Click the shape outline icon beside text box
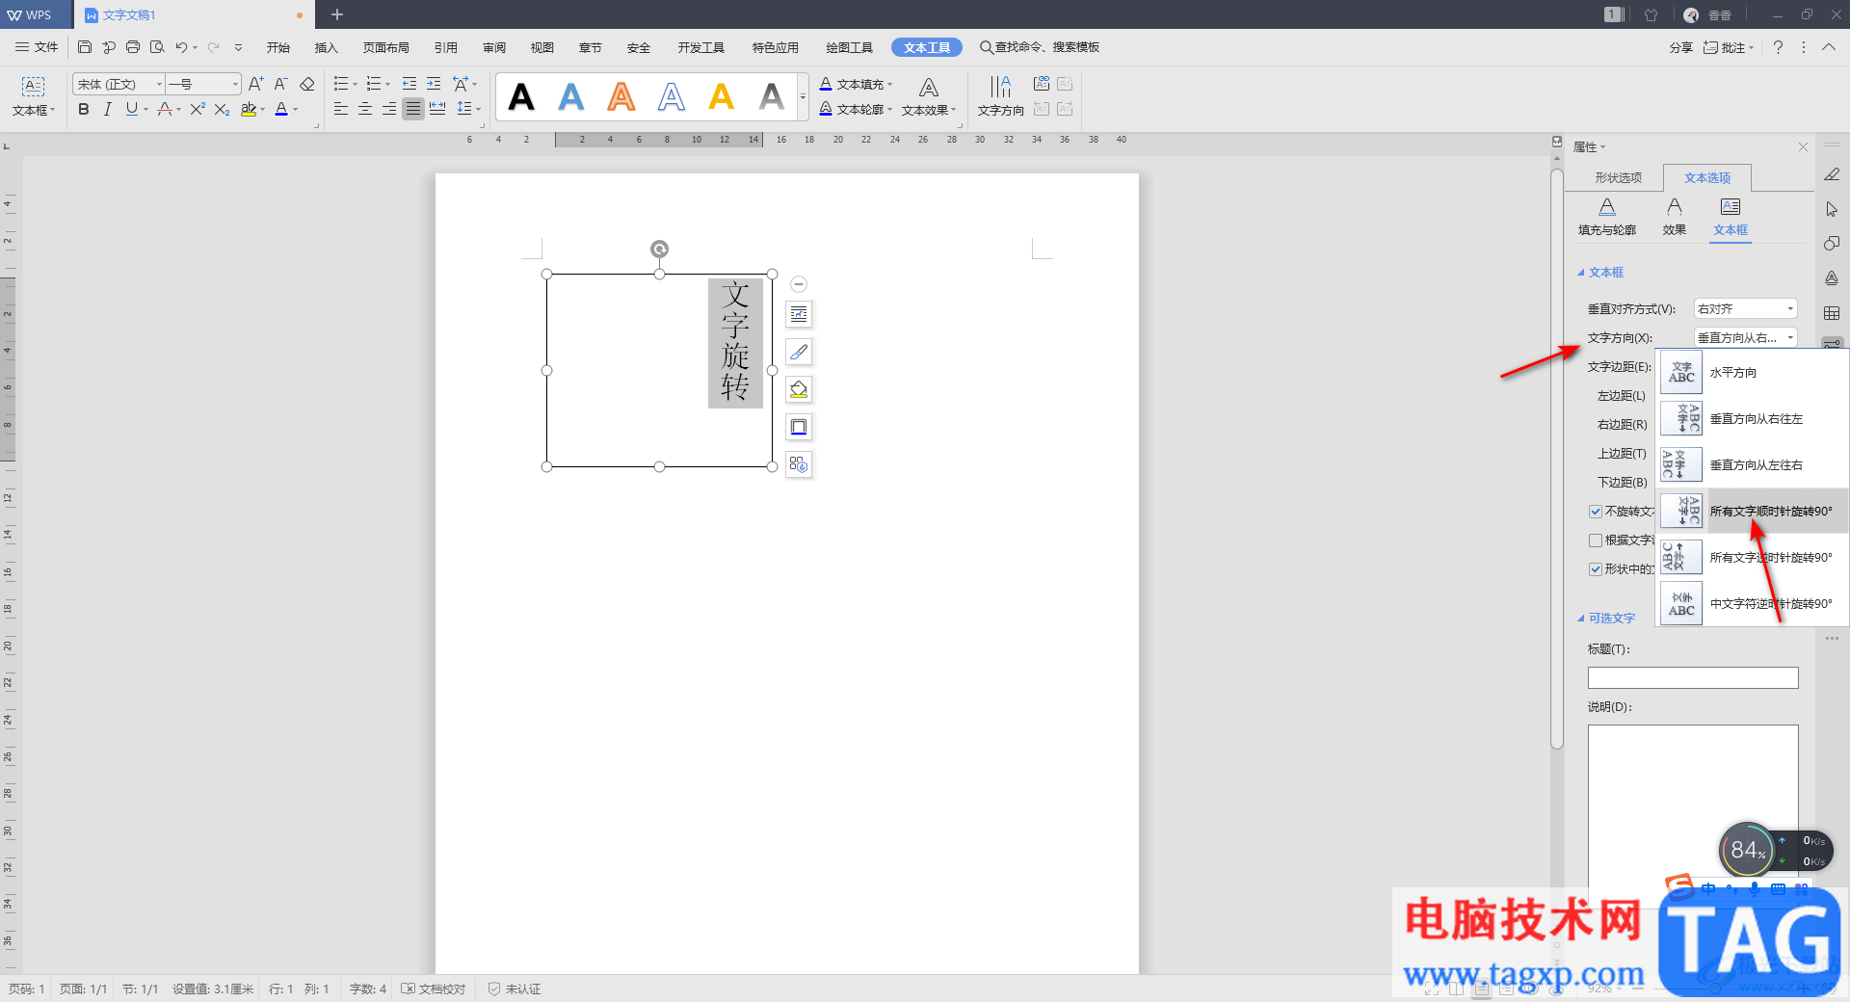 click(x=799, y=427)
